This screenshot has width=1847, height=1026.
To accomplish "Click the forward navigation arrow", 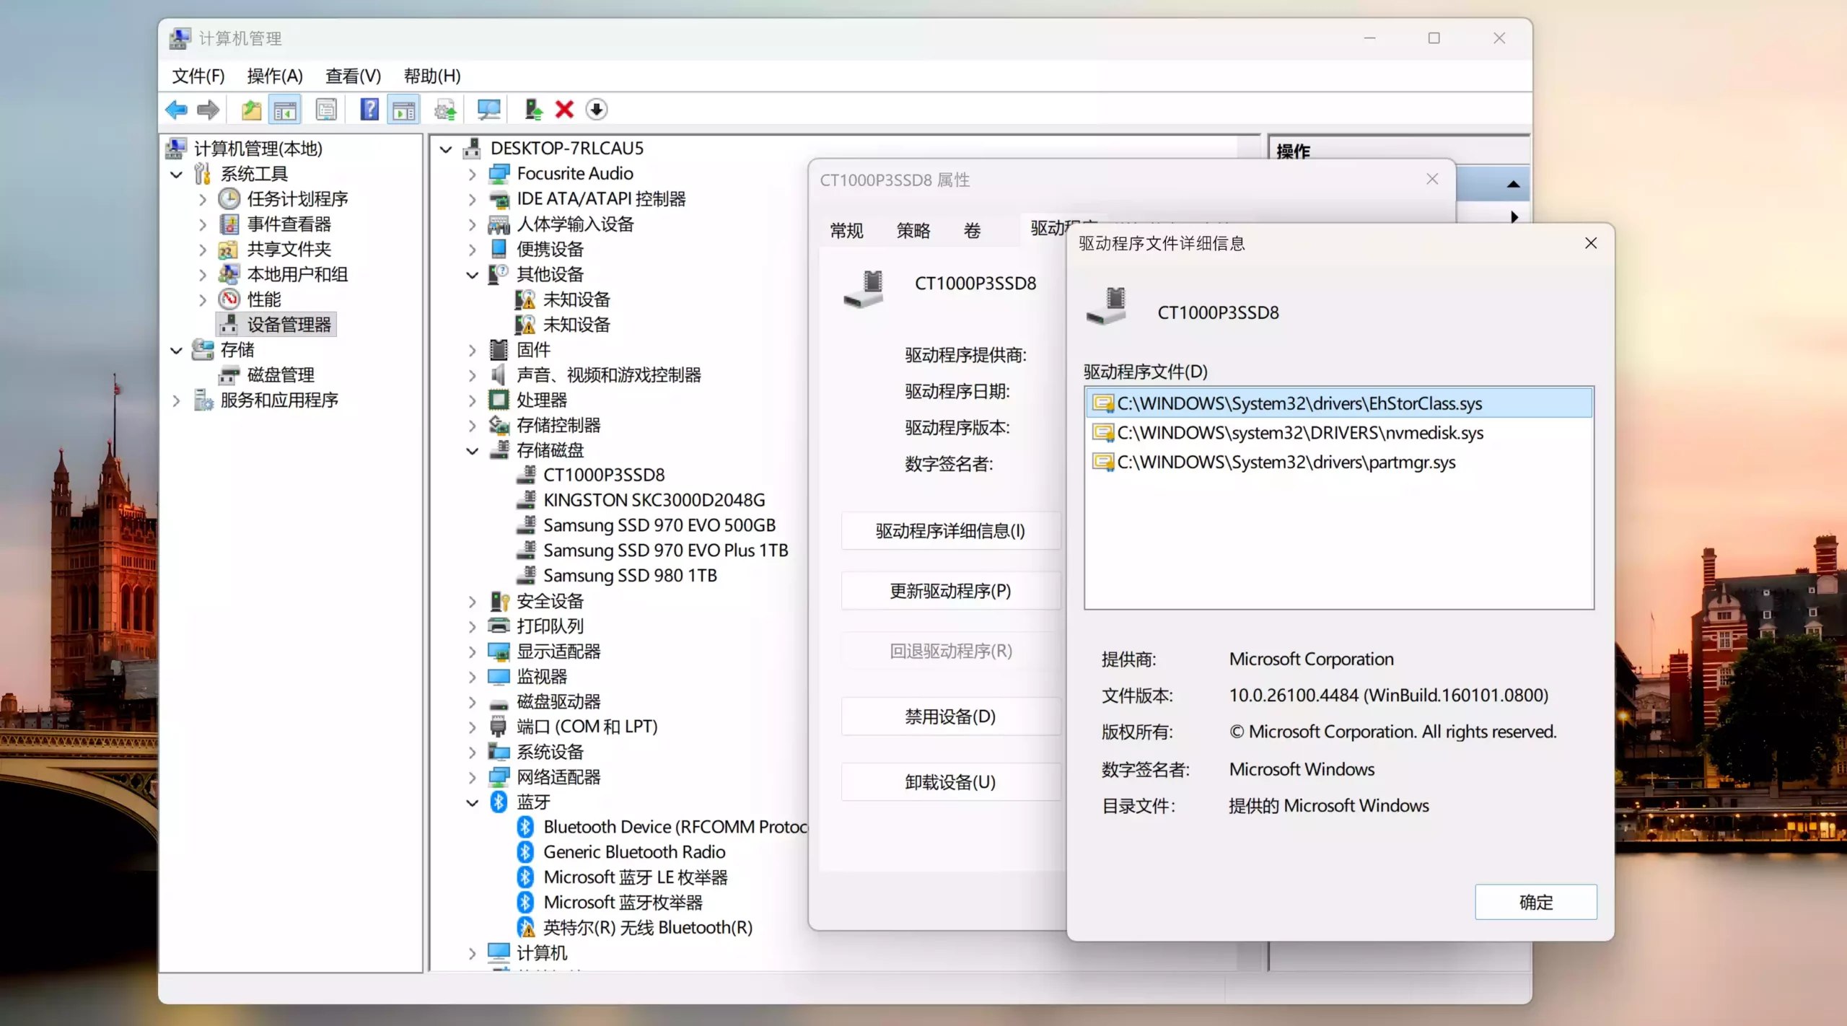I will tap(208, 109).
